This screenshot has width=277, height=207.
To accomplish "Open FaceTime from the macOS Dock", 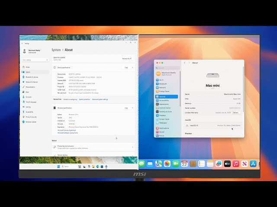I will tap(176, 164).
